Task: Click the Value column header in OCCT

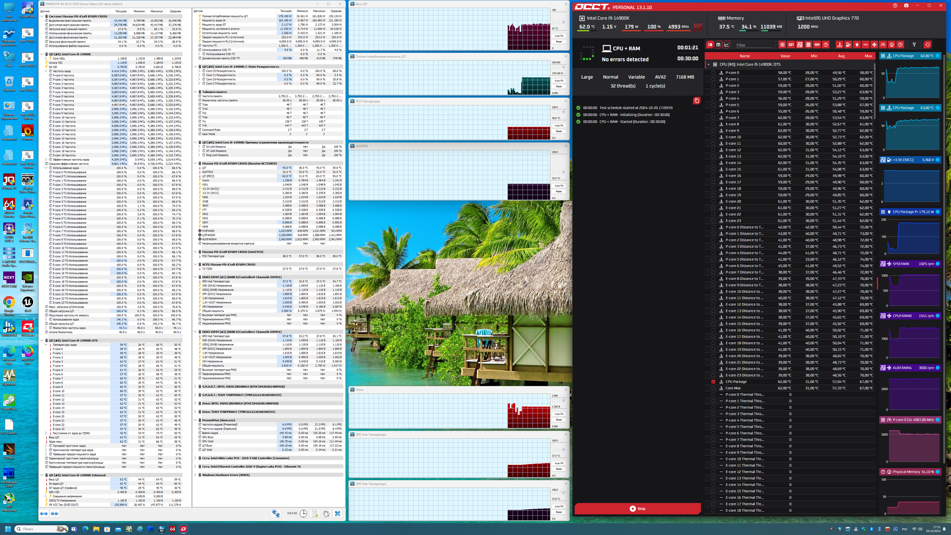Action: (x=785, y=56)
